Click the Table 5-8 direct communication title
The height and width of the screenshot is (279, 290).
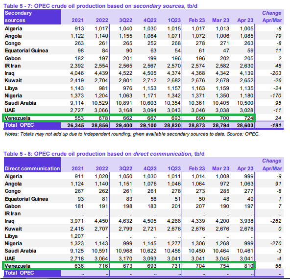[104, 154]
